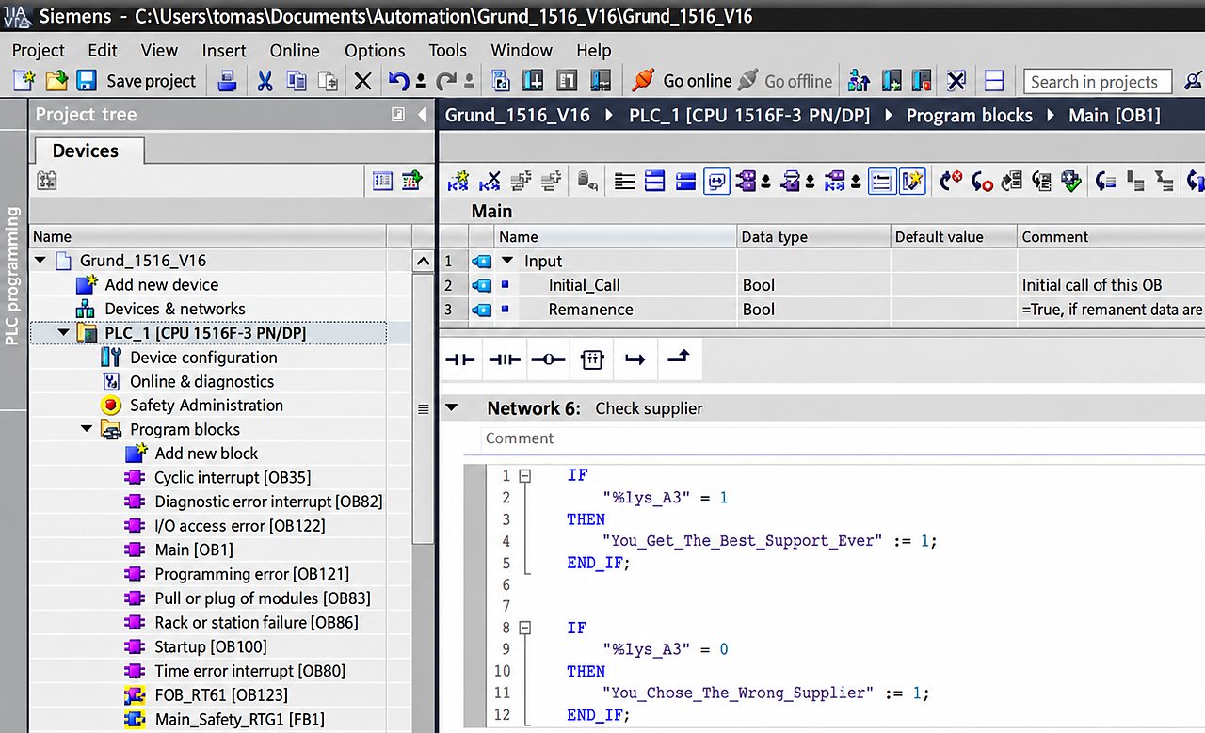
Task: Split editor space horizontally icon
Action: point(994,81)
